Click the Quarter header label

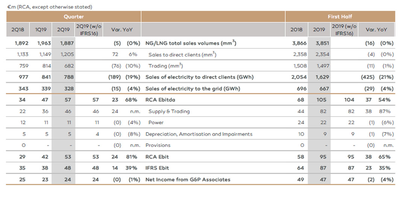click(74, 17)
